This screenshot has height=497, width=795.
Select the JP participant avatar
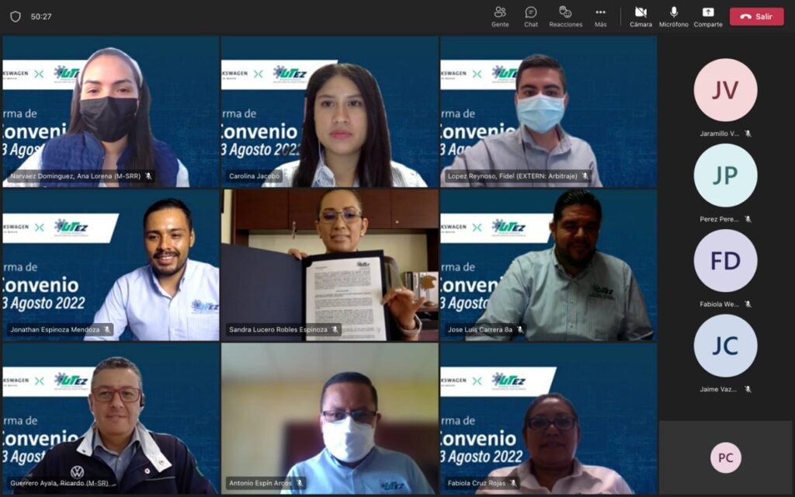[725, 176]
